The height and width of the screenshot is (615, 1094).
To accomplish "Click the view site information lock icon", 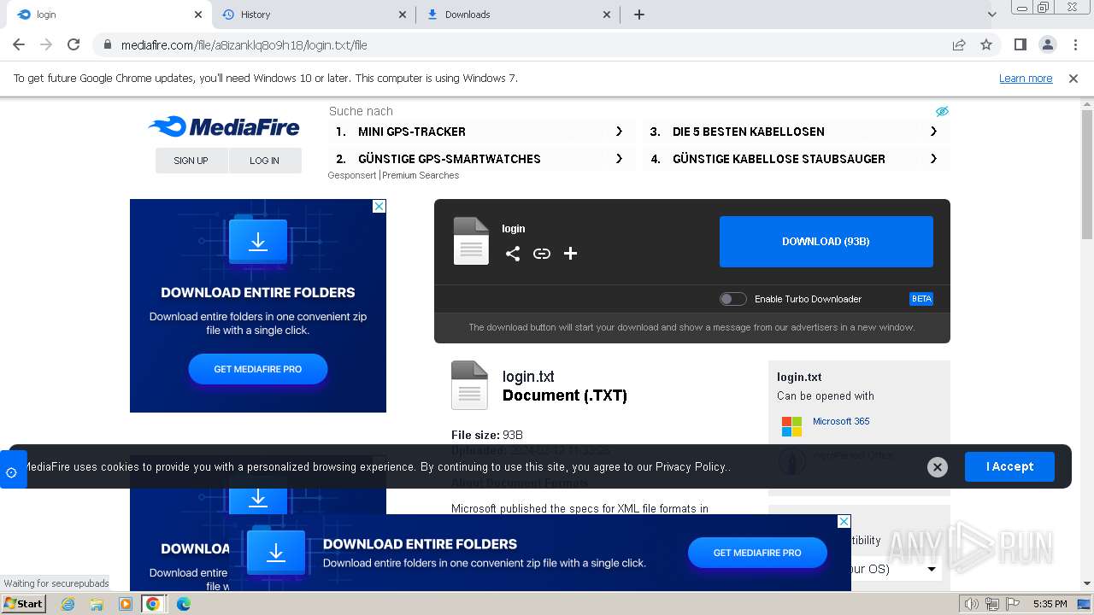I will 108,44.
